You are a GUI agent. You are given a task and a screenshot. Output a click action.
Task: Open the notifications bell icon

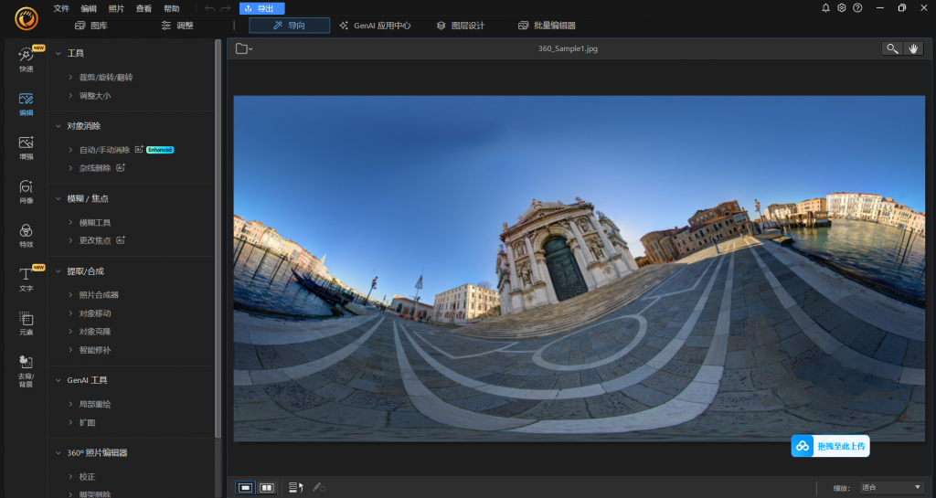pos(826,8)
